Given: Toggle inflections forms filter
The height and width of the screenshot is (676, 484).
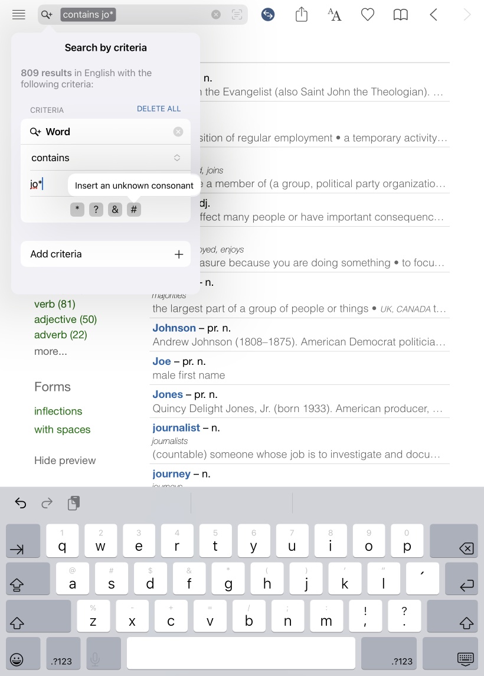Looking at the screenshot, I should click(58, 411).
